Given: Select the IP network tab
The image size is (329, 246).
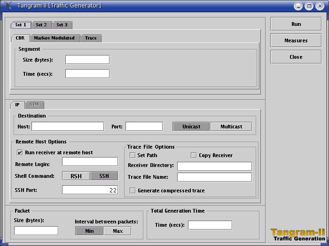Looking at the screenshot, I should 17,105.
